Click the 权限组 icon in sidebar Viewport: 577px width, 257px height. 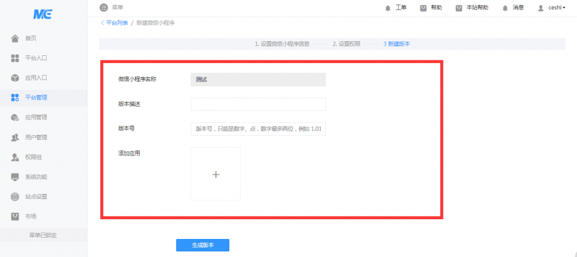(x=15, y=157)
